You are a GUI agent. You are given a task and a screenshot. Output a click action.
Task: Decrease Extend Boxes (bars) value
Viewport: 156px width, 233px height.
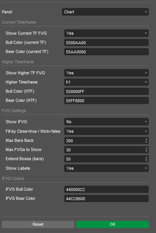point(146,160)
